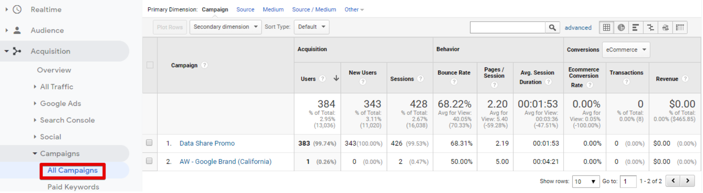
Task: Check the Data Share Promo row checkbox
Action: point(149,143)
